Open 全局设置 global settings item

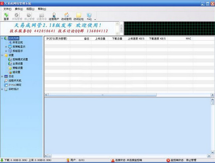[x=18, y=64]
